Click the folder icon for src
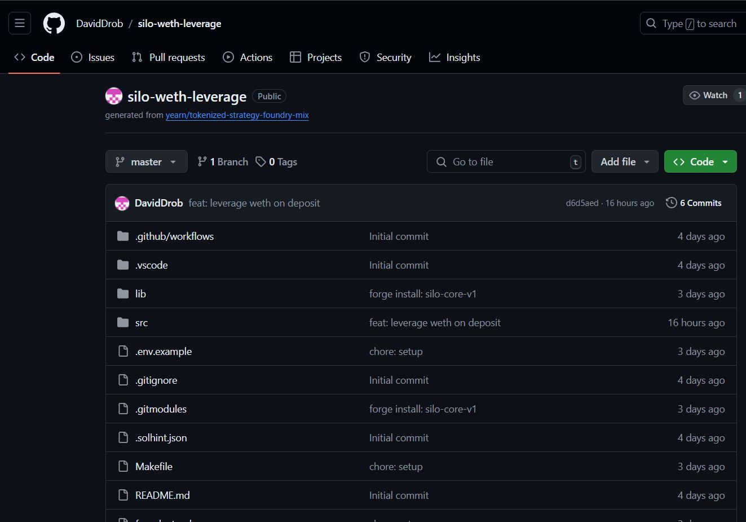746x522 pixels. pyautogui.click(x=123, y=322)
